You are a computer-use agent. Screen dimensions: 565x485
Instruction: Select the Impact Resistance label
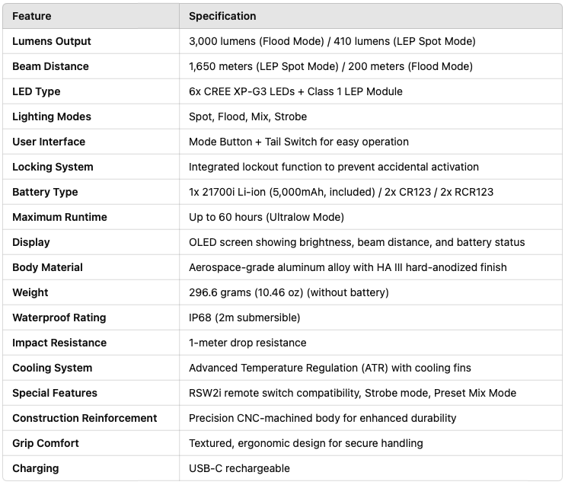(x=59, y=343)
